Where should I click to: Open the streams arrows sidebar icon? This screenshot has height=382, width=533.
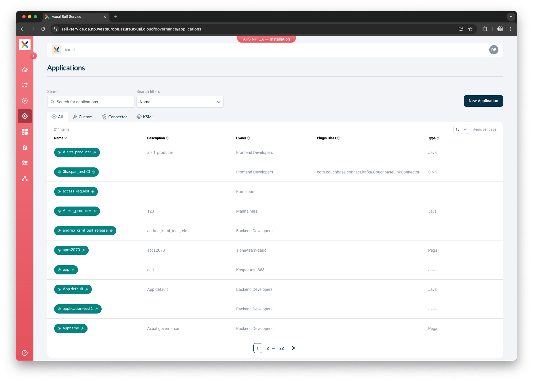click(25, 85)
